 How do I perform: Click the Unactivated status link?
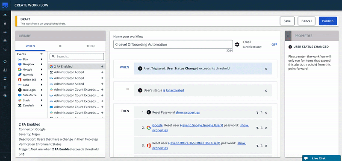point(175,90)
